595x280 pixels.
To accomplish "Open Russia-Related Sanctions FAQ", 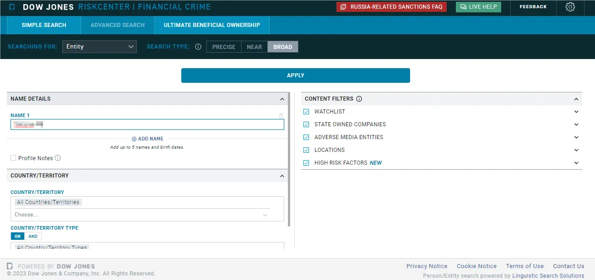I will pos(391,7).
